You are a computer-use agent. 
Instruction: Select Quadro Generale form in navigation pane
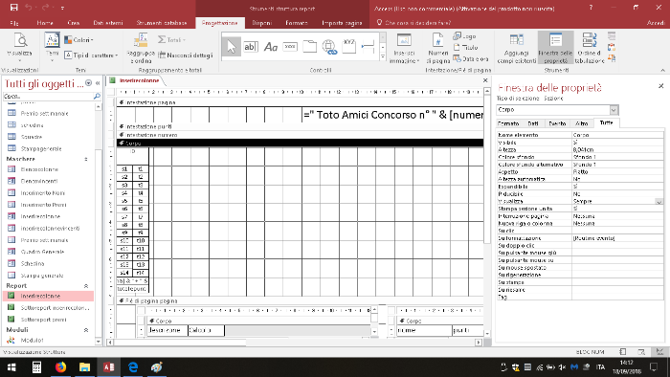tap(42, 252)
